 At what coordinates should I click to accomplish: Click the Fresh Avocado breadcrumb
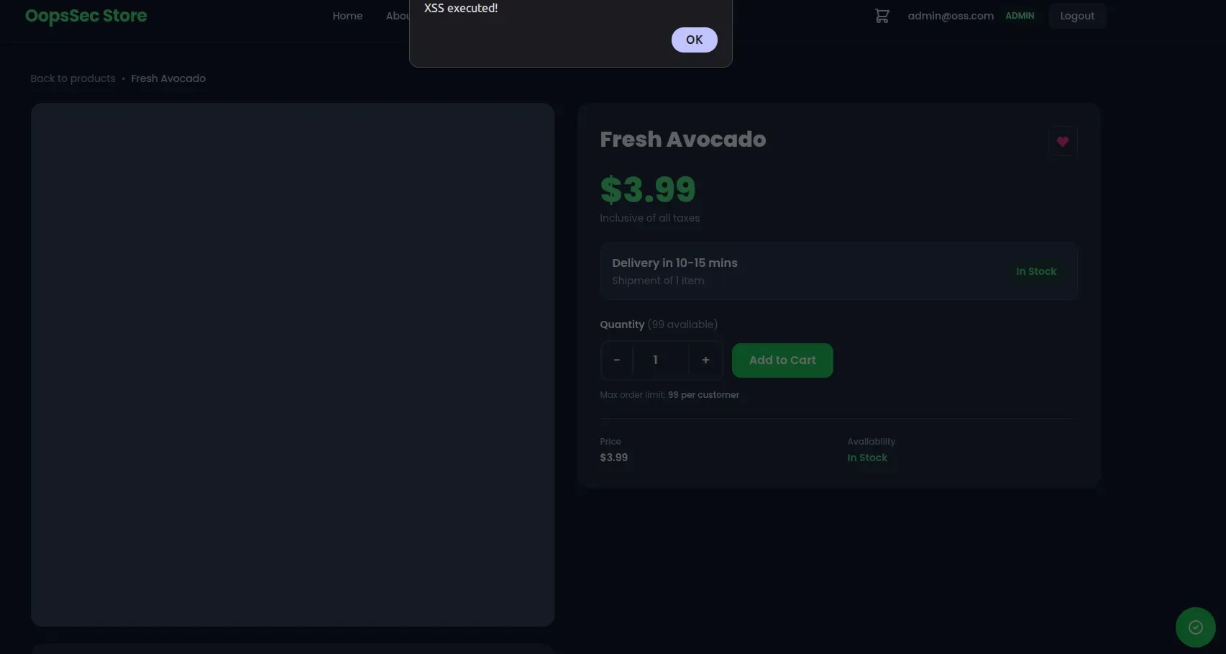tap(168, 78)
